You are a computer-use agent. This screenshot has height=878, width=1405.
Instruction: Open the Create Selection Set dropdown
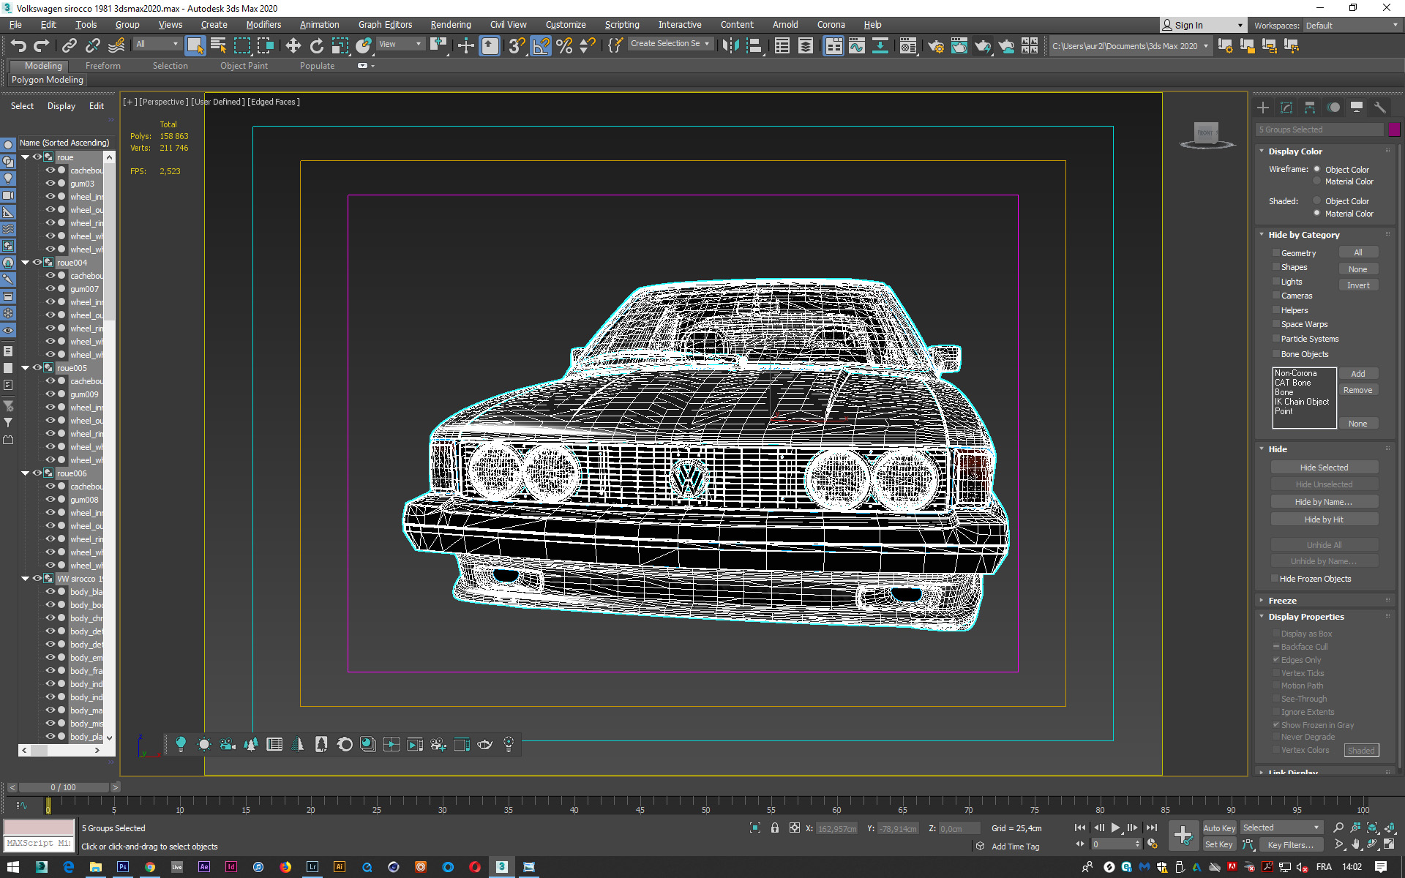click(x=670, y=44)
